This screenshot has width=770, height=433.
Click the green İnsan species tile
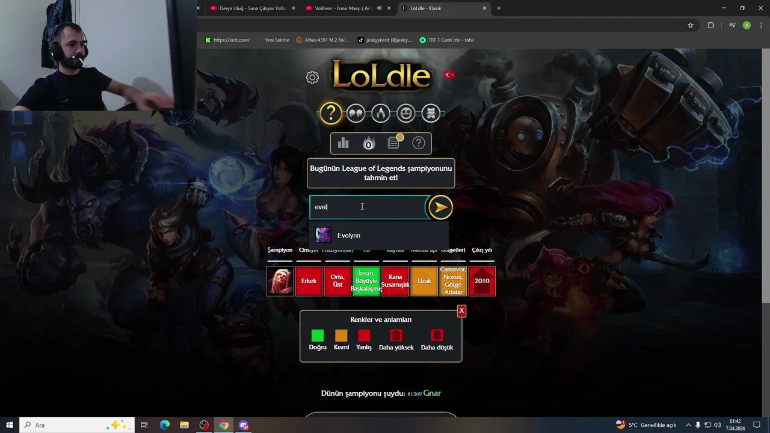point(366,281)
